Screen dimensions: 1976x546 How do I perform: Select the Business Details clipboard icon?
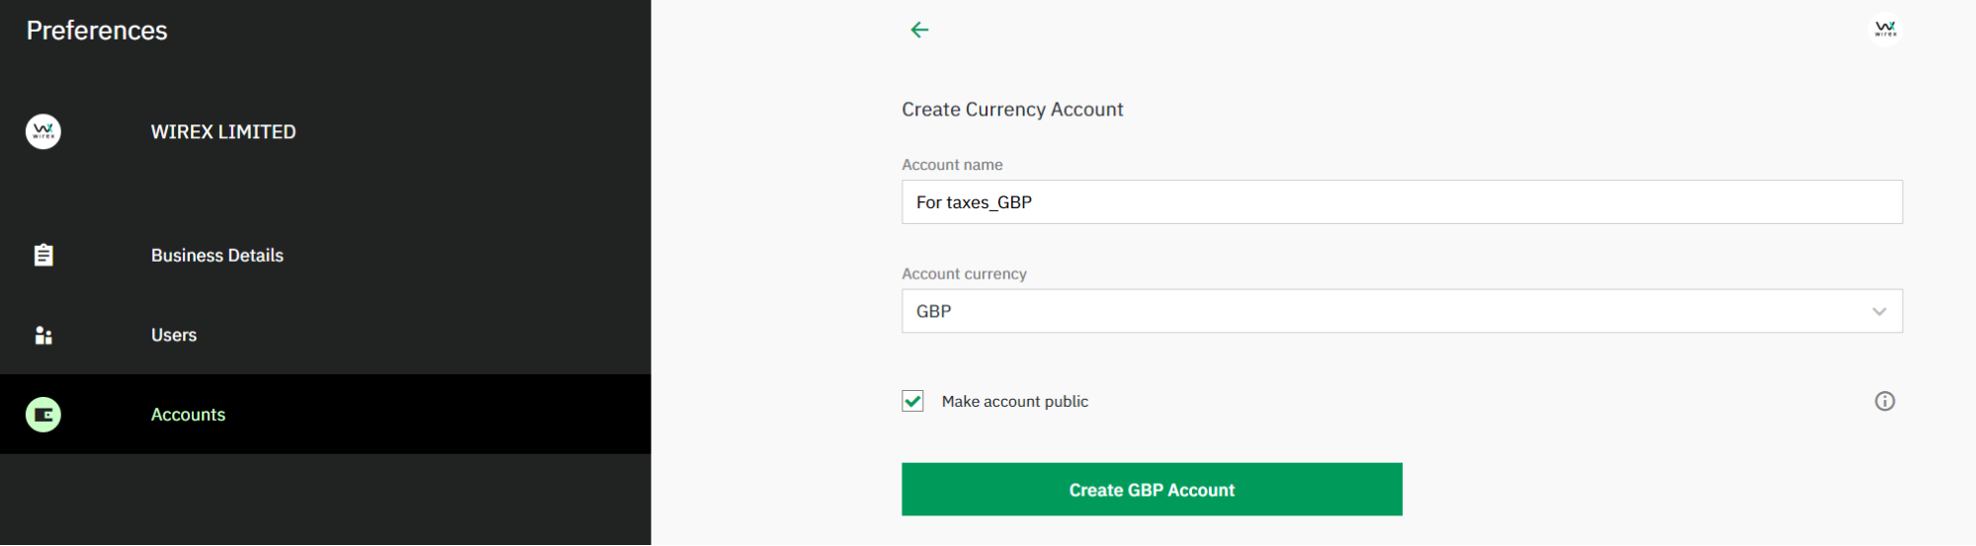coord(43,255)
